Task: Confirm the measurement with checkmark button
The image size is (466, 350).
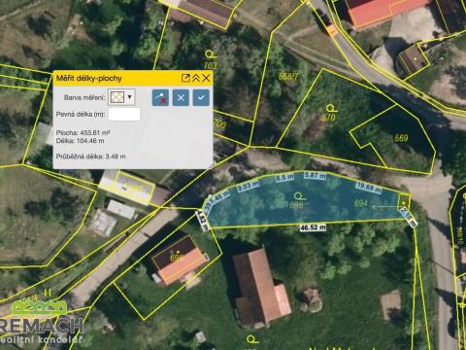Action: 201,97
